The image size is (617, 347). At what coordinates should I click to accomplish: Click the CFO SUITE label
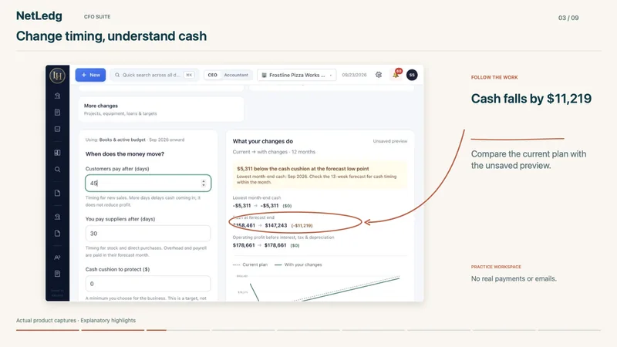[x=97, y=17]
